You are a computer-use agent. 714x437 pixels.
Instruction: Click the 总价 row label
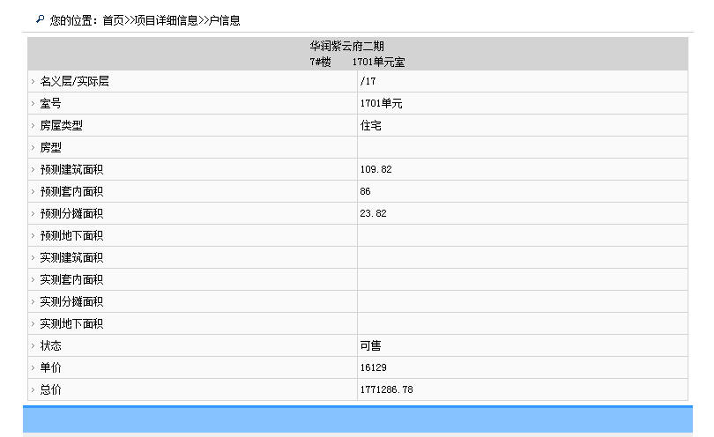[x=50, y=389]
